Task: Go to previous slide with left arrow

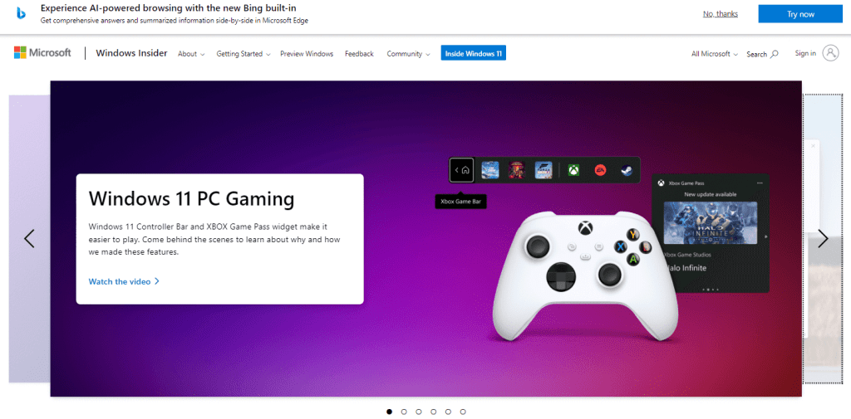Action: pyautogui.click(x=29, y=239)
